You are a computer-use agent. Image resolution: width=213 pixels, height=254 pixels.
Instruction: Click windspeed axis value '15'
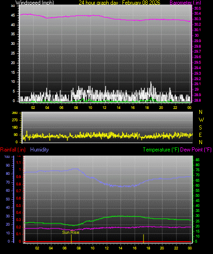[x=13, y=73]
